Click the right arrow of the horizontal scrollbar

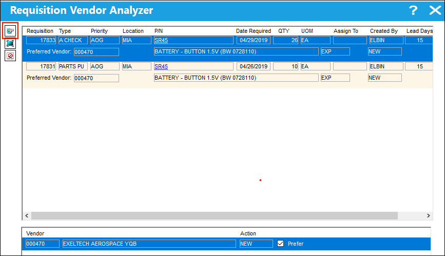click(x=428, y=216)
